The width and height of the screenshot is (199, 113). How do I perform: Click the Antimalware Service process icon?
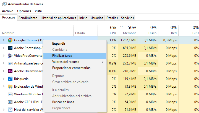pos(10,63)
